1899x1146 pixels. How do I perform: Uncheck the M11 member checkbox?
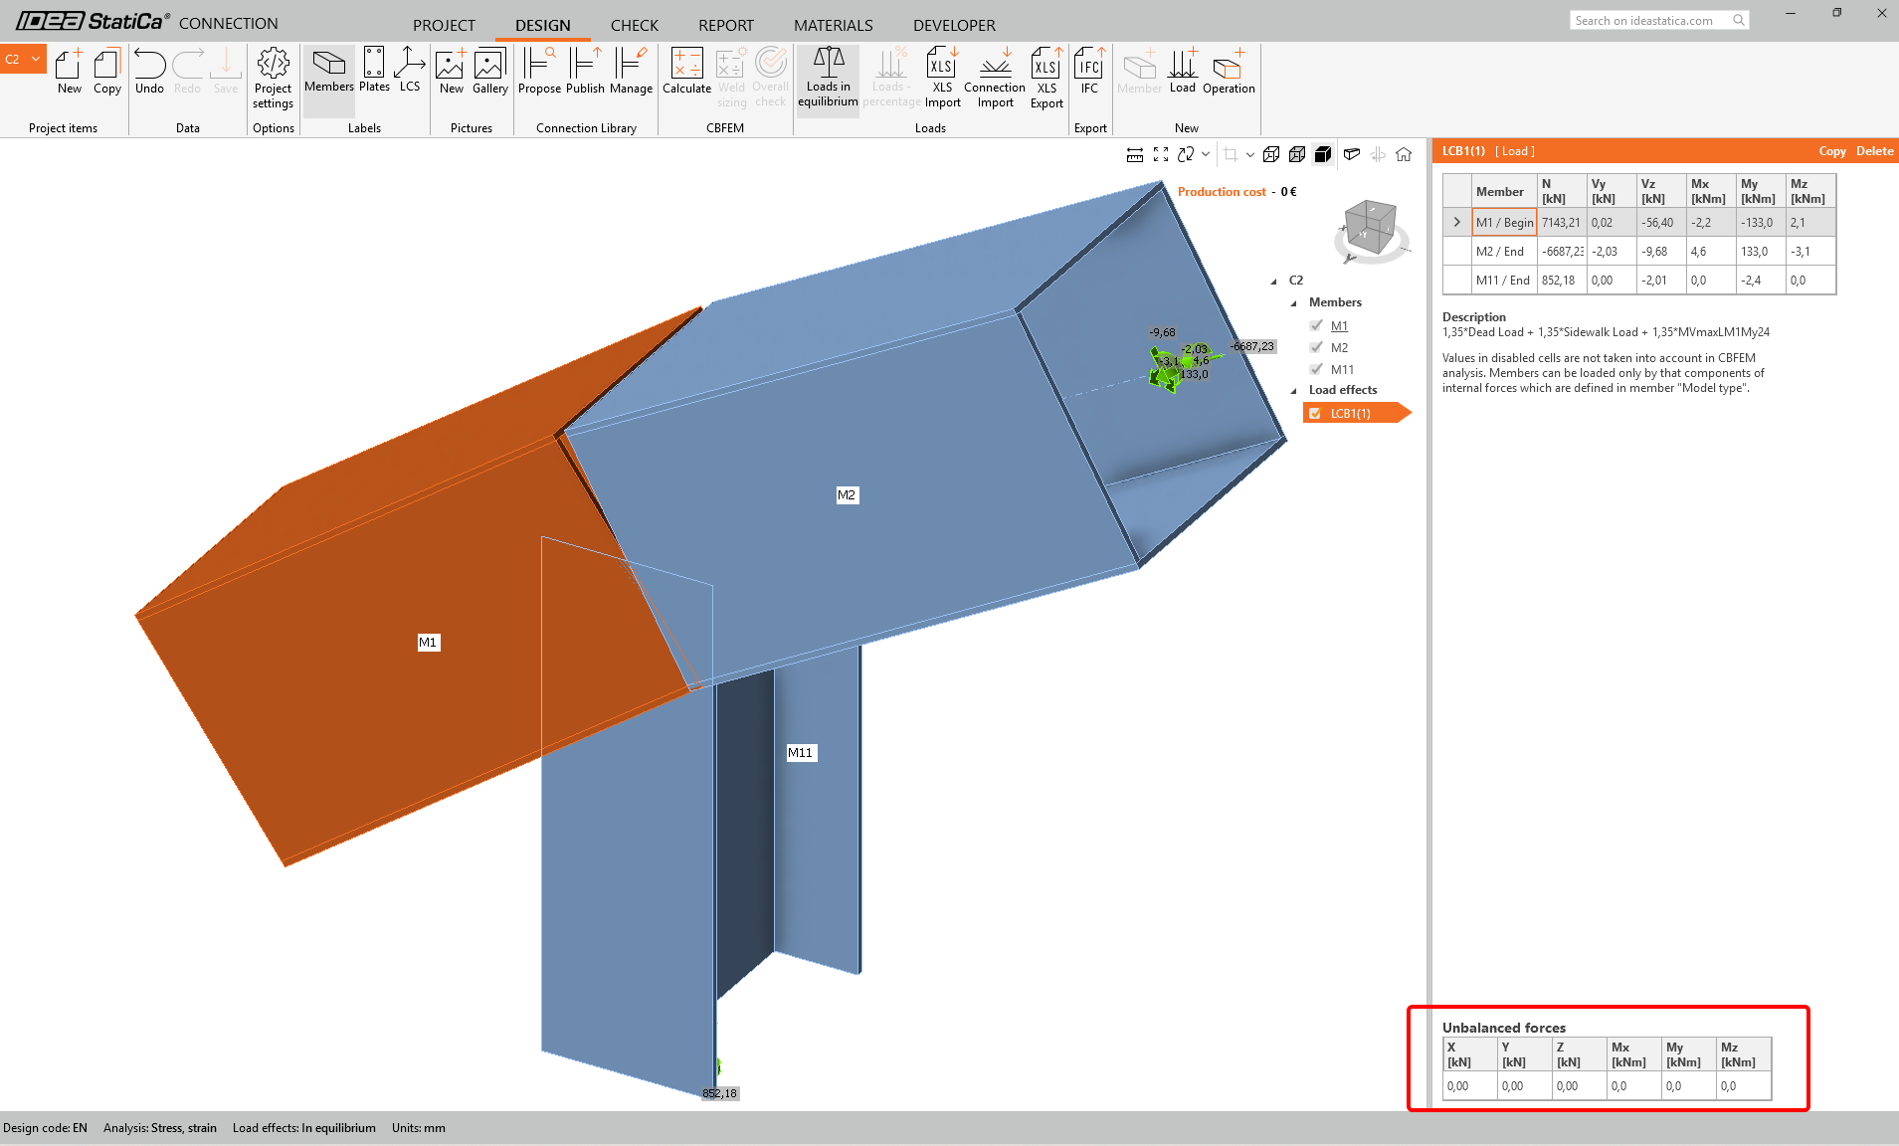pyautogui.click(x=1316, y=369)
